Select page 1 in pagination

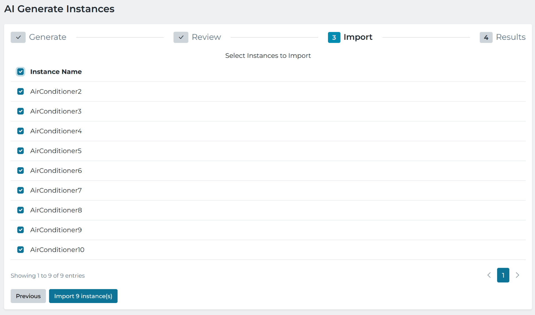pyautogui.click(x=503, y=275)
